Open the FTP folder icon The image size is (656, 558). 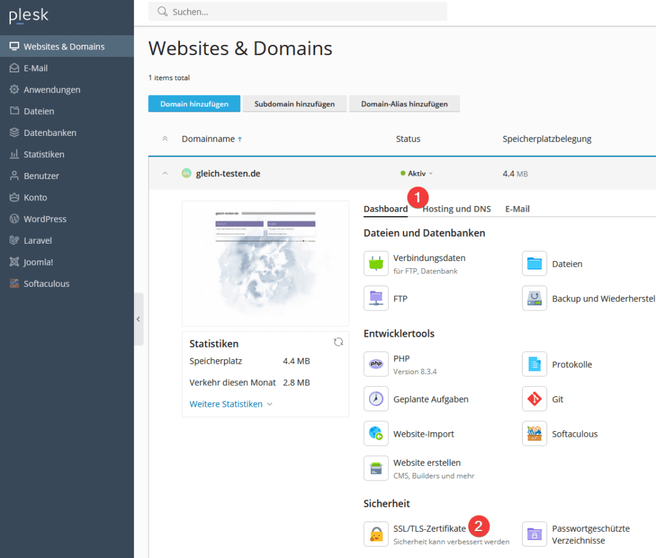[376, 298]
